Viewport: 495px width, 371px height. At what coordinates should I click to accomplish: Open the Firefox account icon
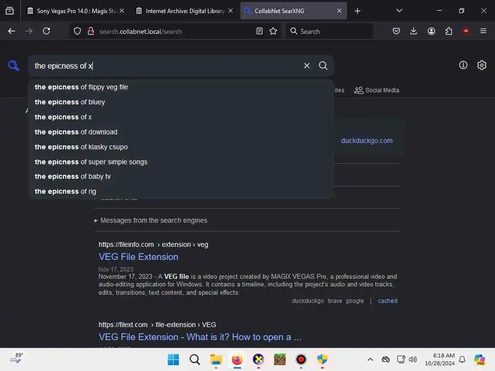coord(431,31)
